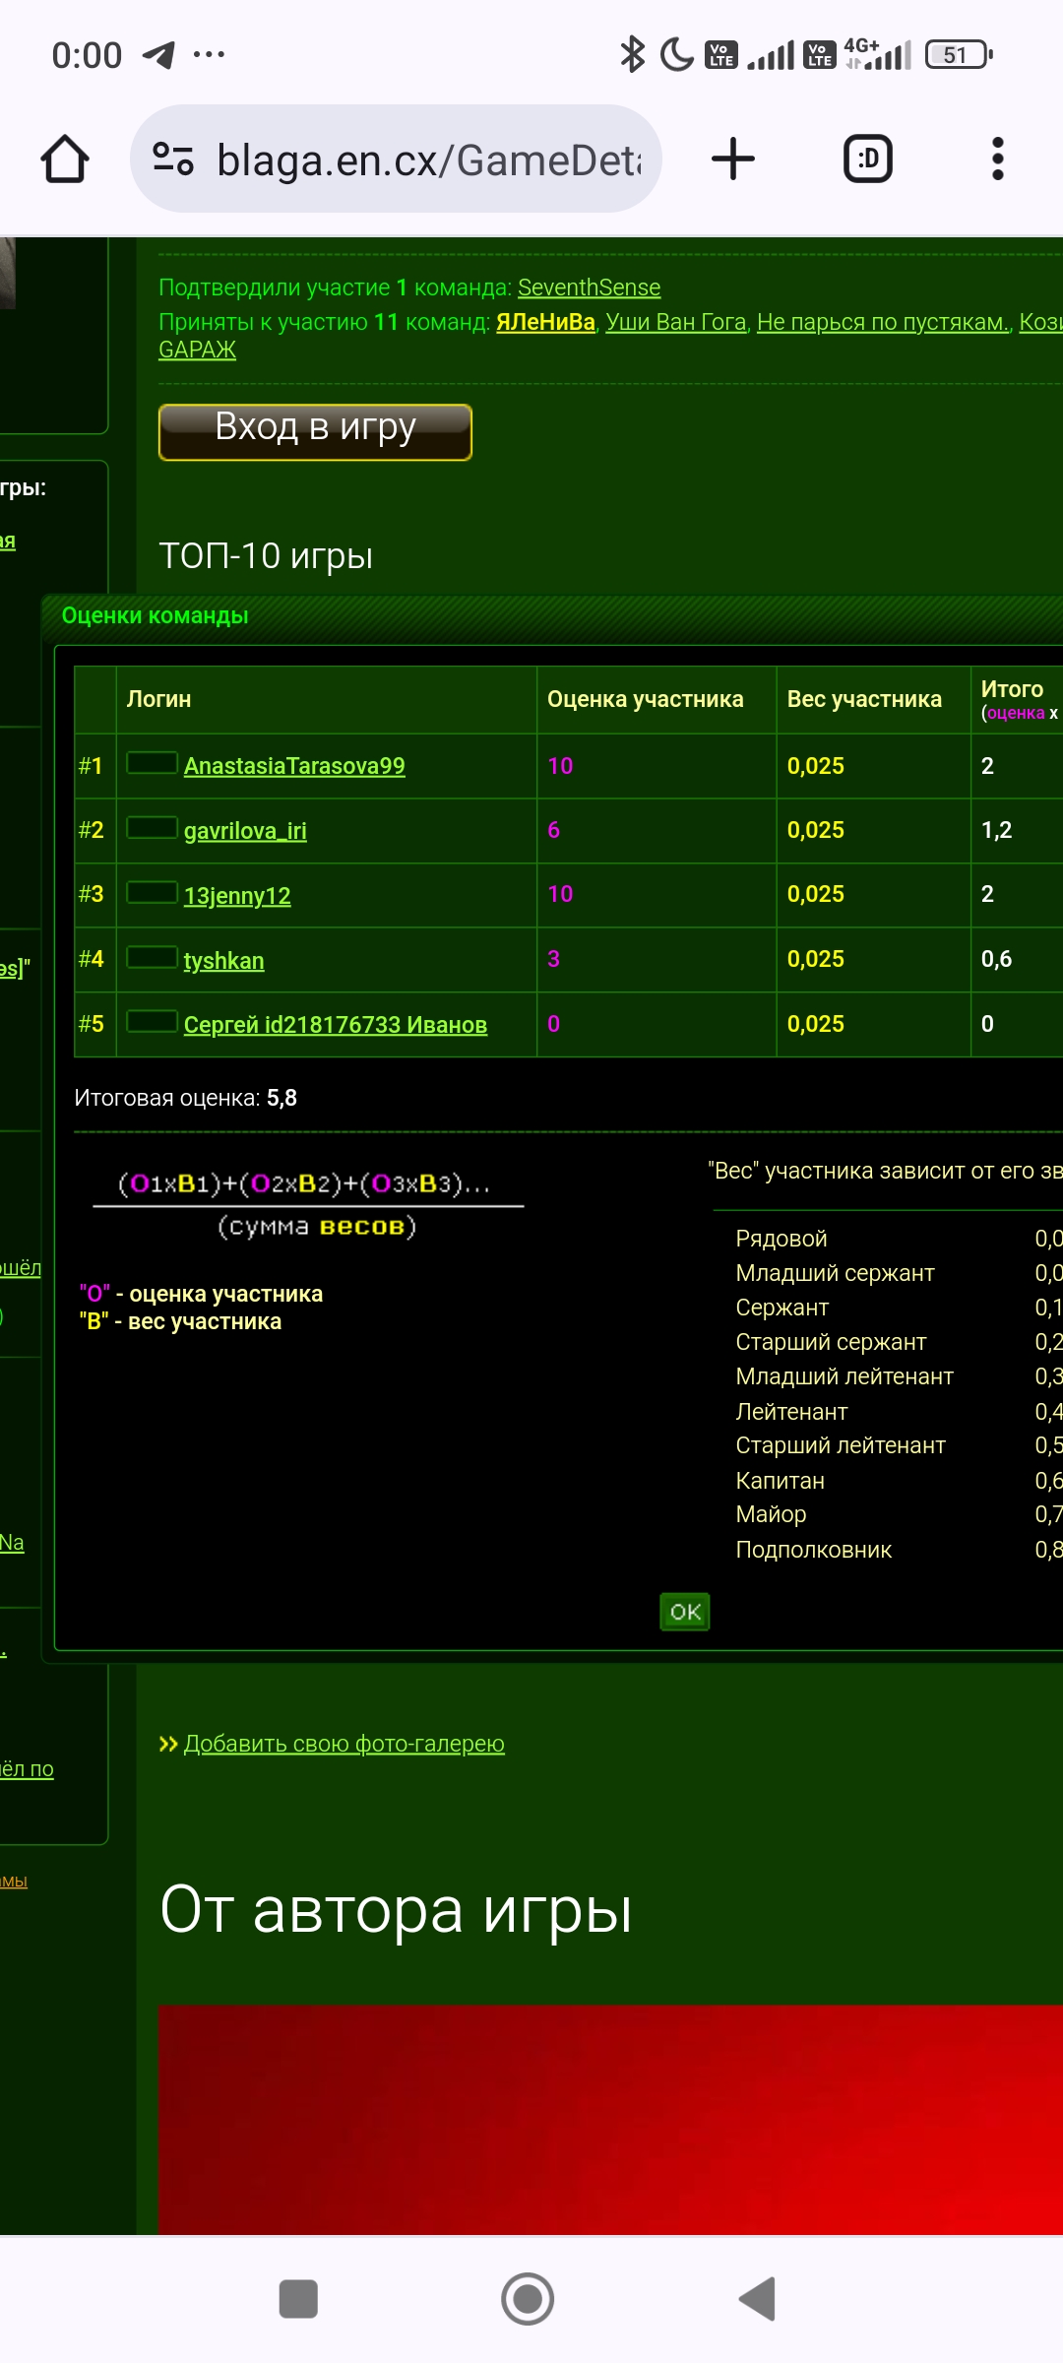Open the tab switcher icon
The image size is (1063, 2363).
pos(867,160)
